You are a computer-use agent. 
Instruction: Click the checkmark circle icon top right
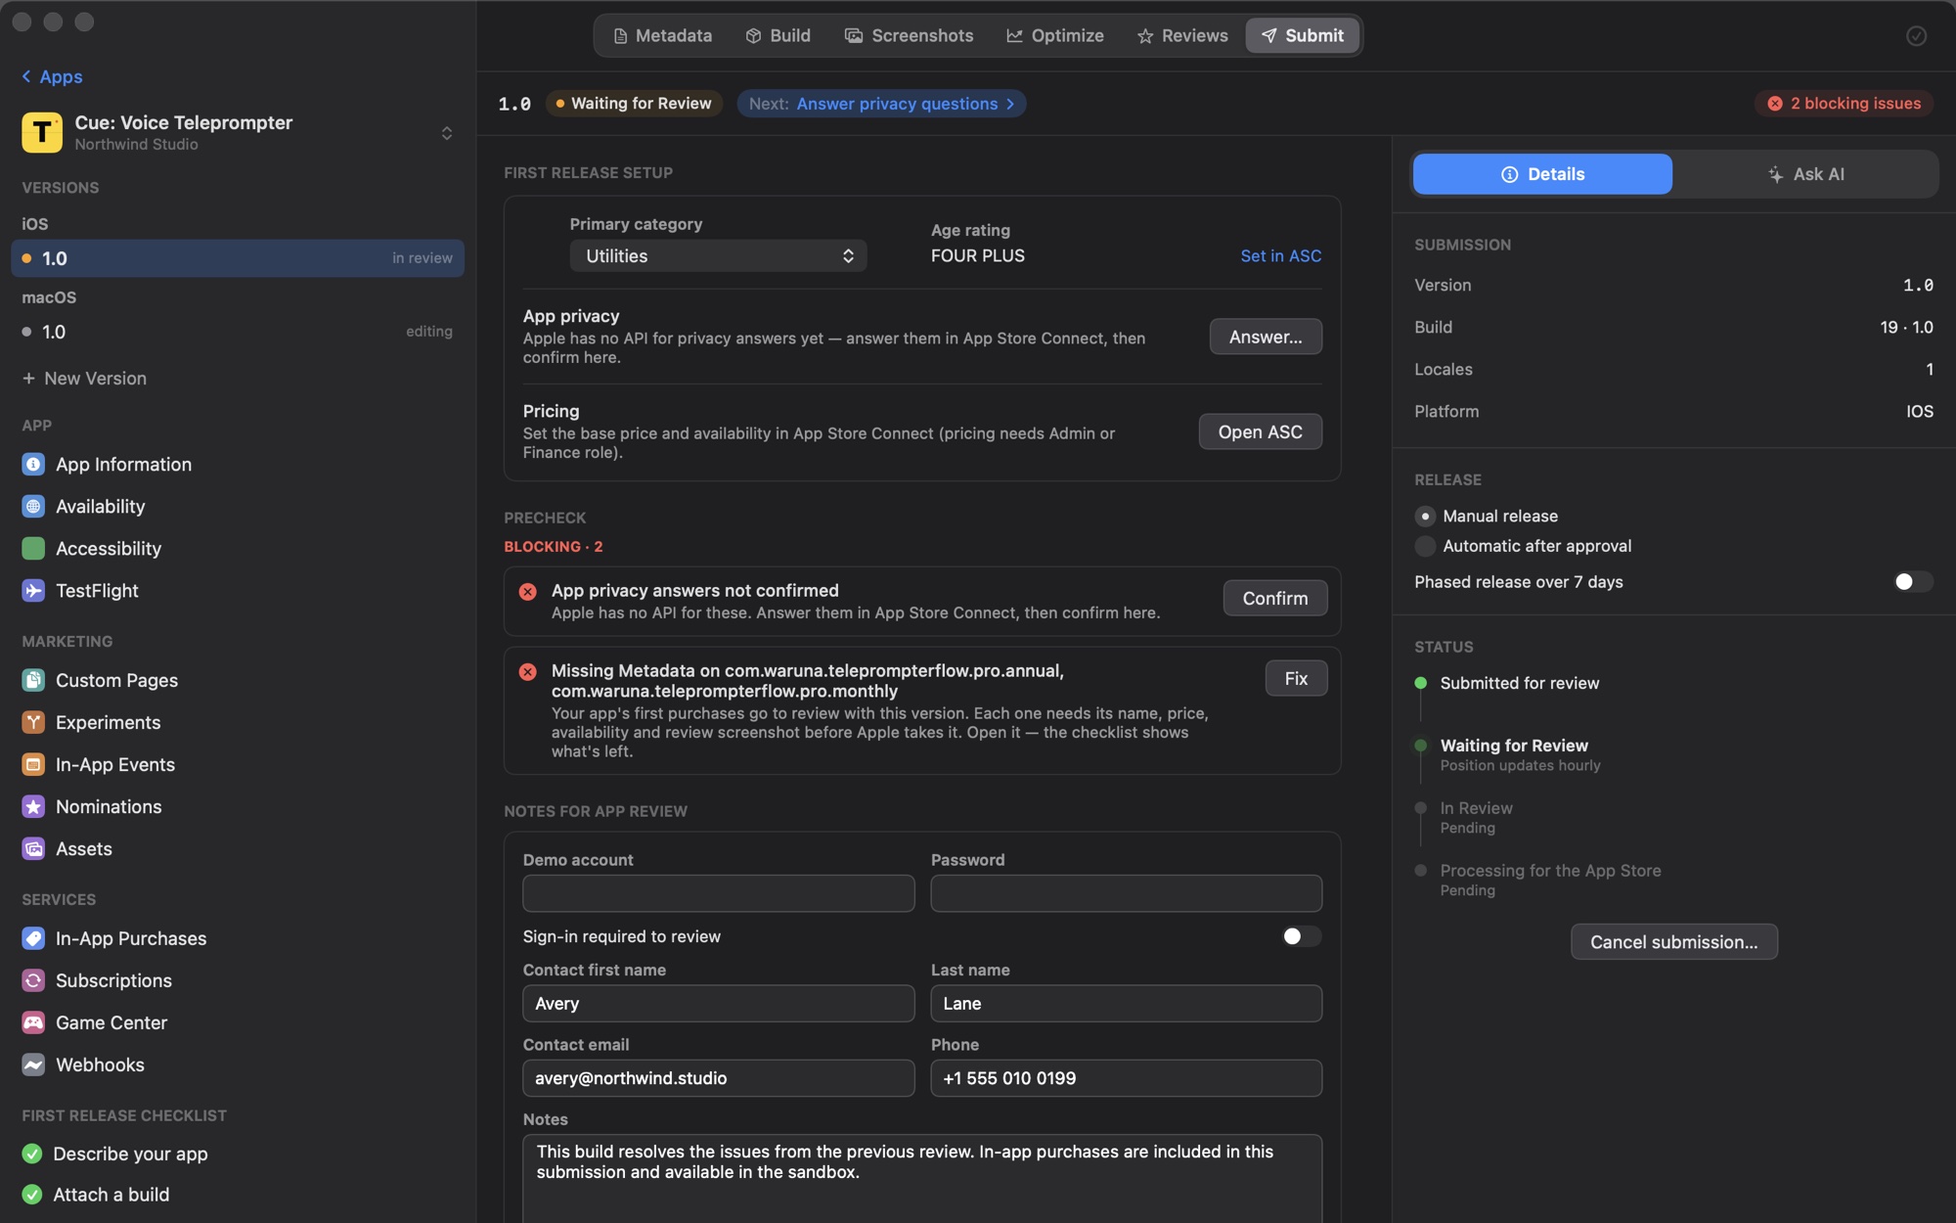tap(1916, 36)
